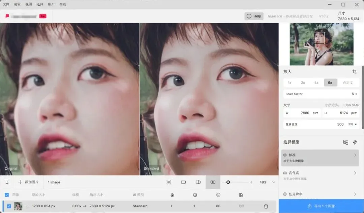Open the 选择 menu
The image size is (364, 213).
[40, 4]
